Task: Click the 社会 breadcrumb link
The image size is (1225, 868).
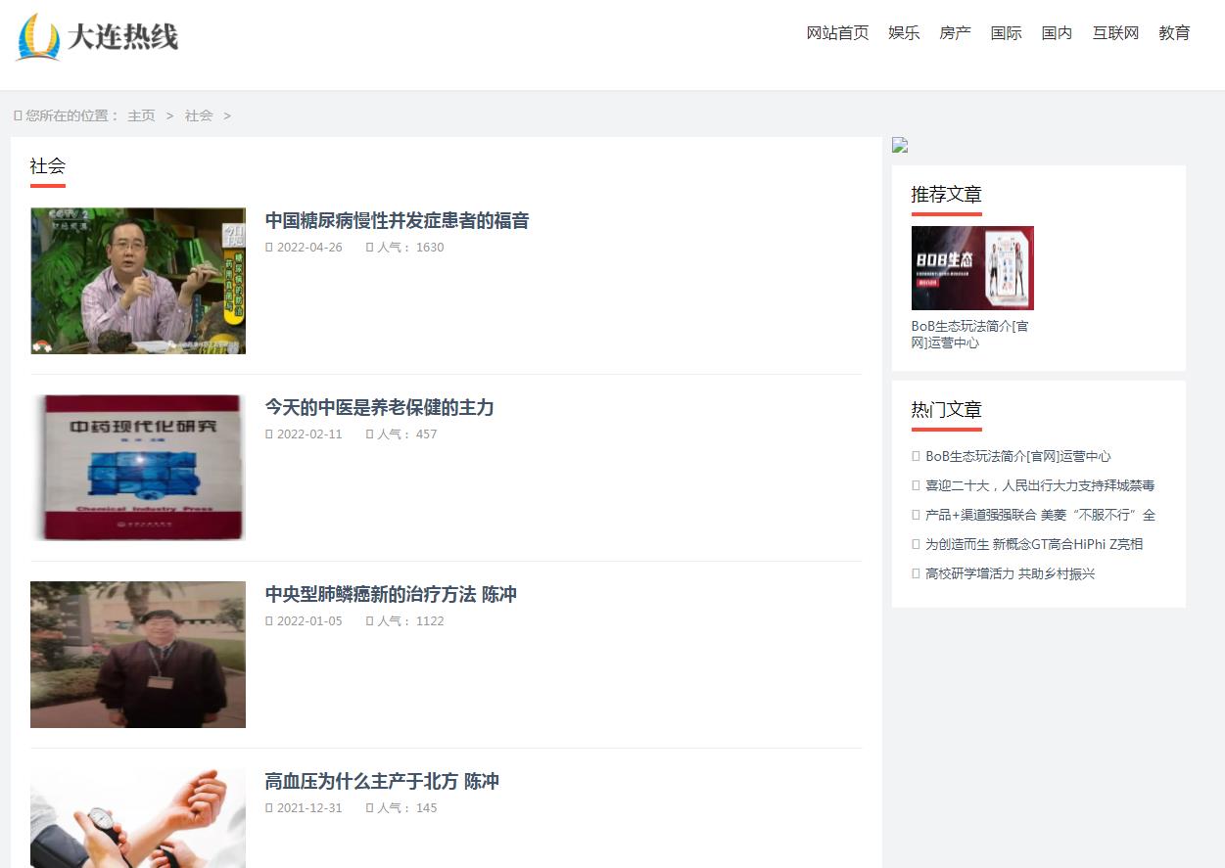Action: click(x=199, y=115)
